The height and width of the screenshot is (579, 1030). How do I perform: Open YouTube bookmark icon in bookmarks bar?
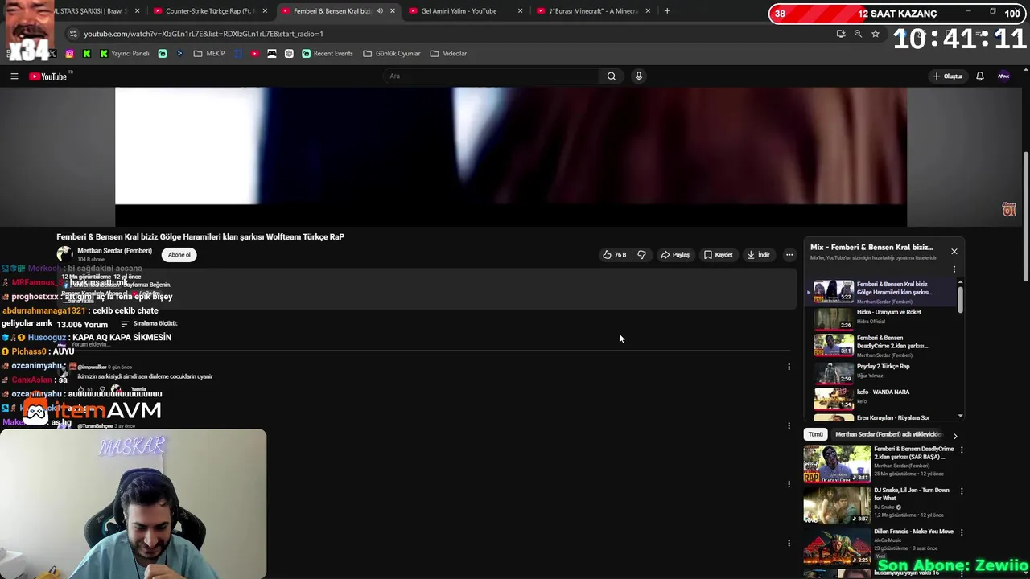(255, 54)
